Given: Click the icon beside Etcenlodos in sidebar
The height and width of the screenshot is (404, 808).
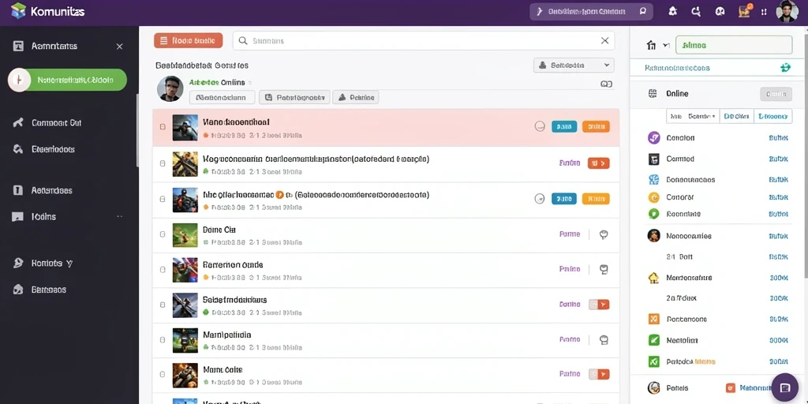Looking at the screenshot, I should click(18, 149).
